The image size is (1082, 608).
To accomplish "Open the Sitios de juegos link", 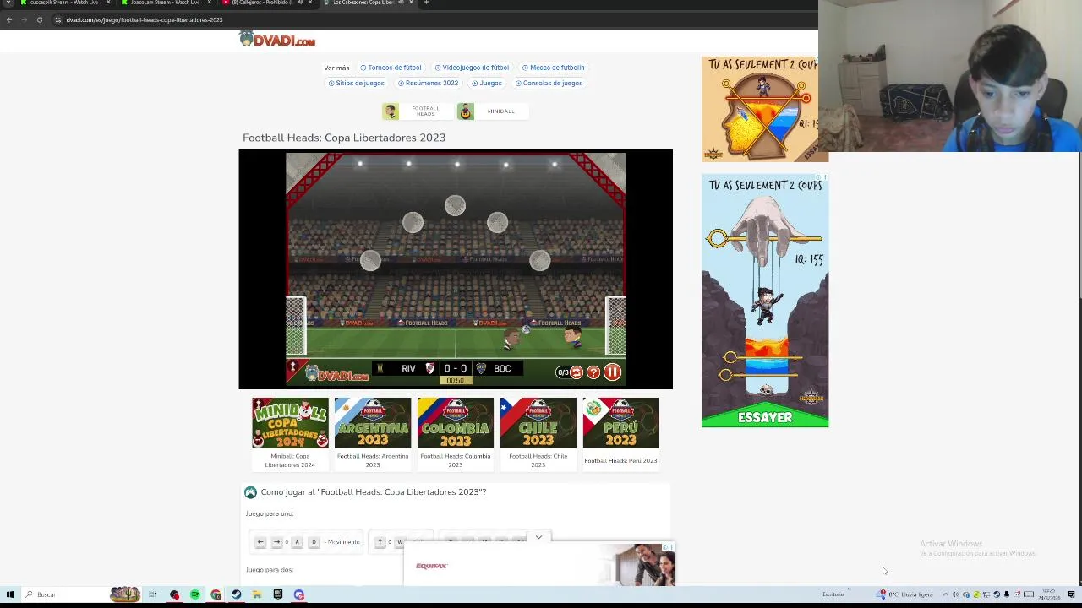I will click(x=356, y=83).
